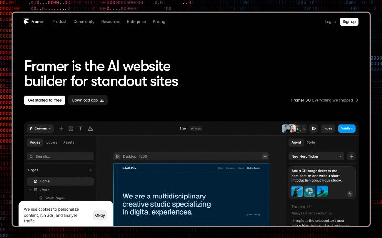Go to Enterprise page
The image size is (382, 238).
(x=137, y=21)
